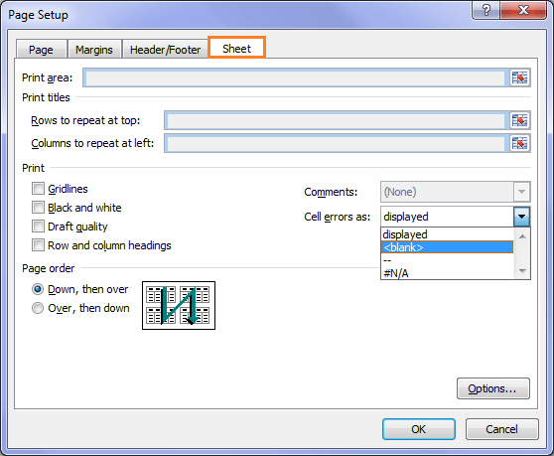Click the Rows to repeat at top field
554x456 pixels.
(337, 121)
